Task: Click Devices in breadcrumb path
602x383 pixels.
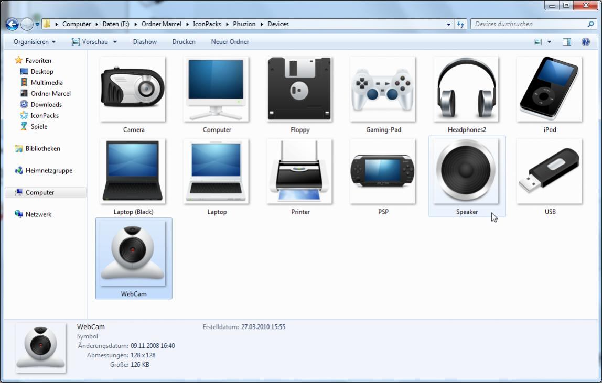Action: click(278, 24)
